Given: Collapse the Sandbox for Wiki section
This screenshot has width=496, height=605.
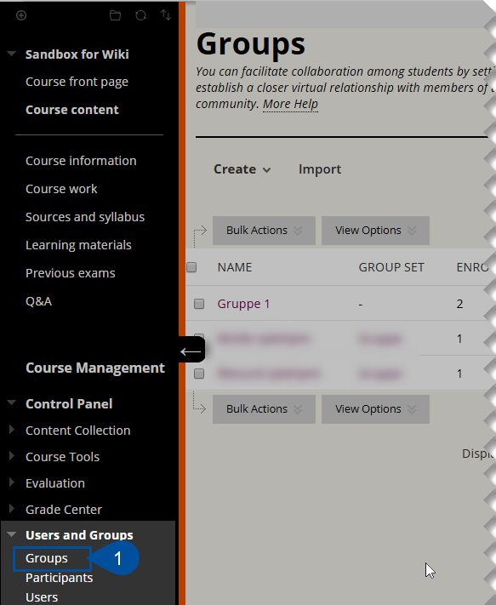Looking at the screenshot, I should tap(12, 54).
